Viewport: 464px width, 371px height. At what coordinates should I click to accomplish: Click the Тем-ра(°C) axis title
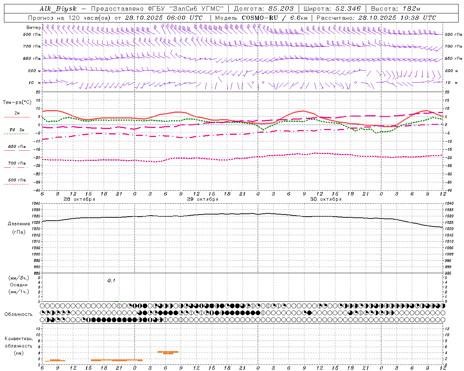point(17,103)
